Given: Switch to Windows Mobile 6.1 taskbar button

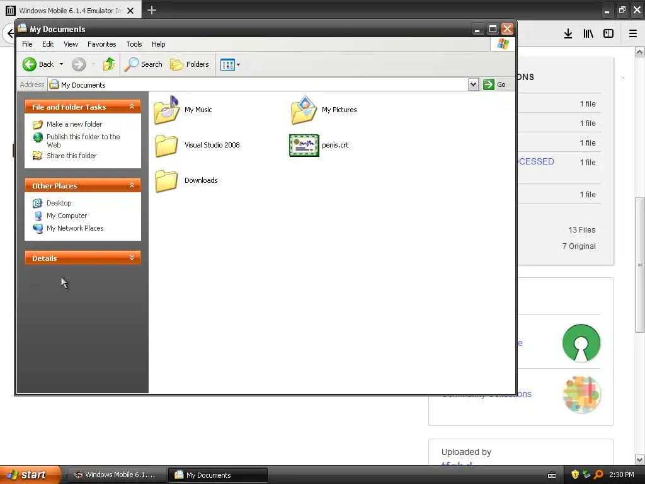Looking at the screenshot, I should pos(117,475).
